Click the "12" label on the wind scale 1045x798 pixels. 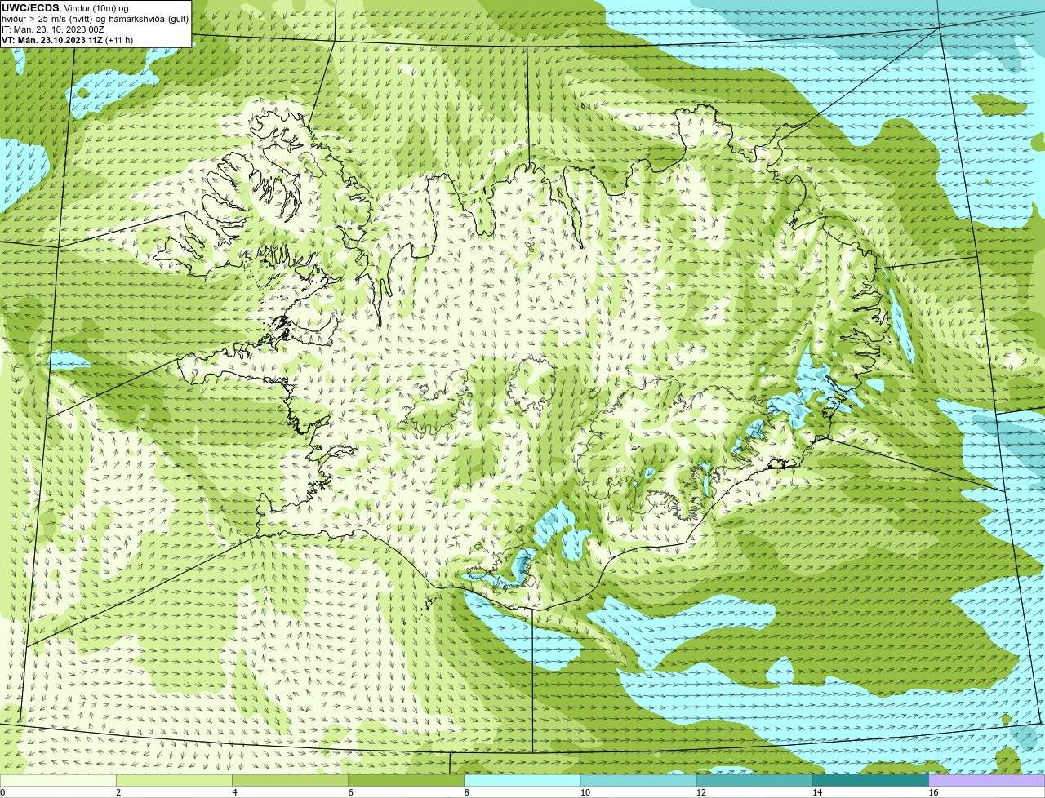[x=700, y=792]
